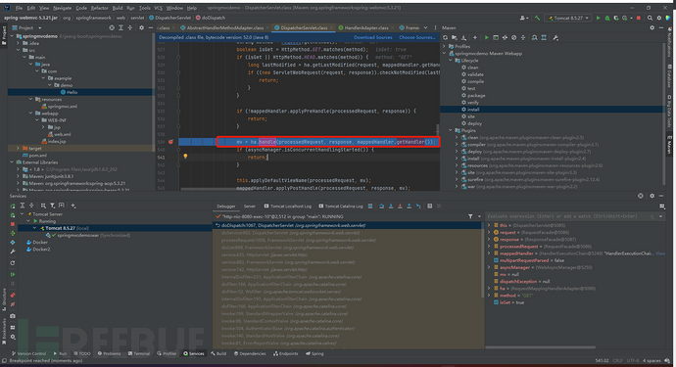This screenshot has width=676, height=367.
Task: Expand the 'this' variable in debugger
Action: coord(489,225)
